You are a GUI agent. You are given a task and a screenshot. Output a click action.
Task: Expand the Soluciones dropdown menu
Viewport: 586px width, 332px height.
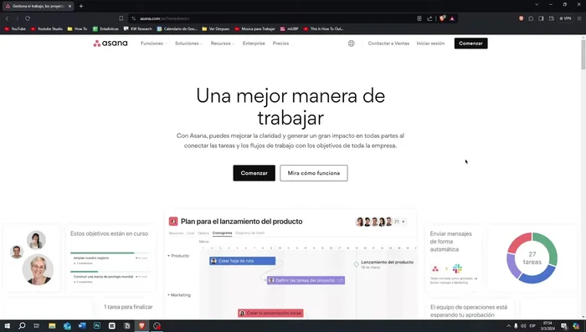(x=188, y=43)
